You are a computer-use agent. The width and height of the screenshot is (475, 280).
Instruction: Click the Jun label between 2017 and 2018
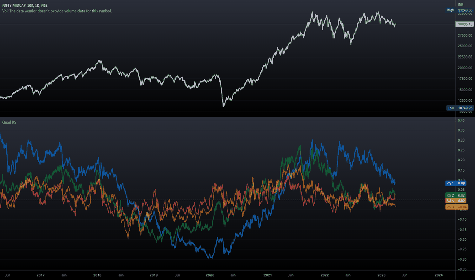pyautogui.click(x=64, y=275)
